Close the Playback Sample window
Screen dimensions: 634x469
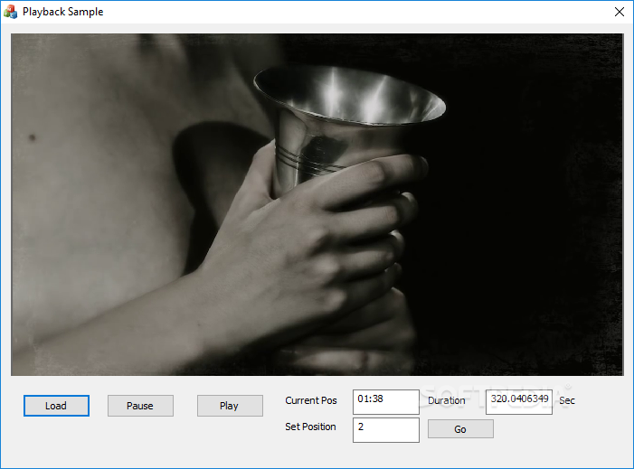[619, 12]
